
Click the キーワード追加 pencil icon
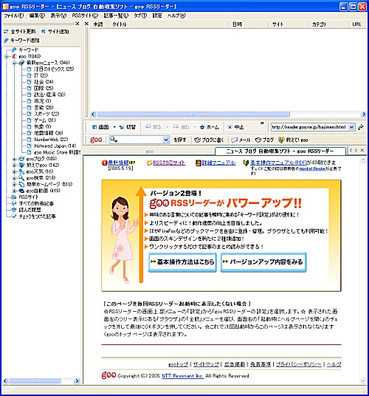(x=7, y=40)
